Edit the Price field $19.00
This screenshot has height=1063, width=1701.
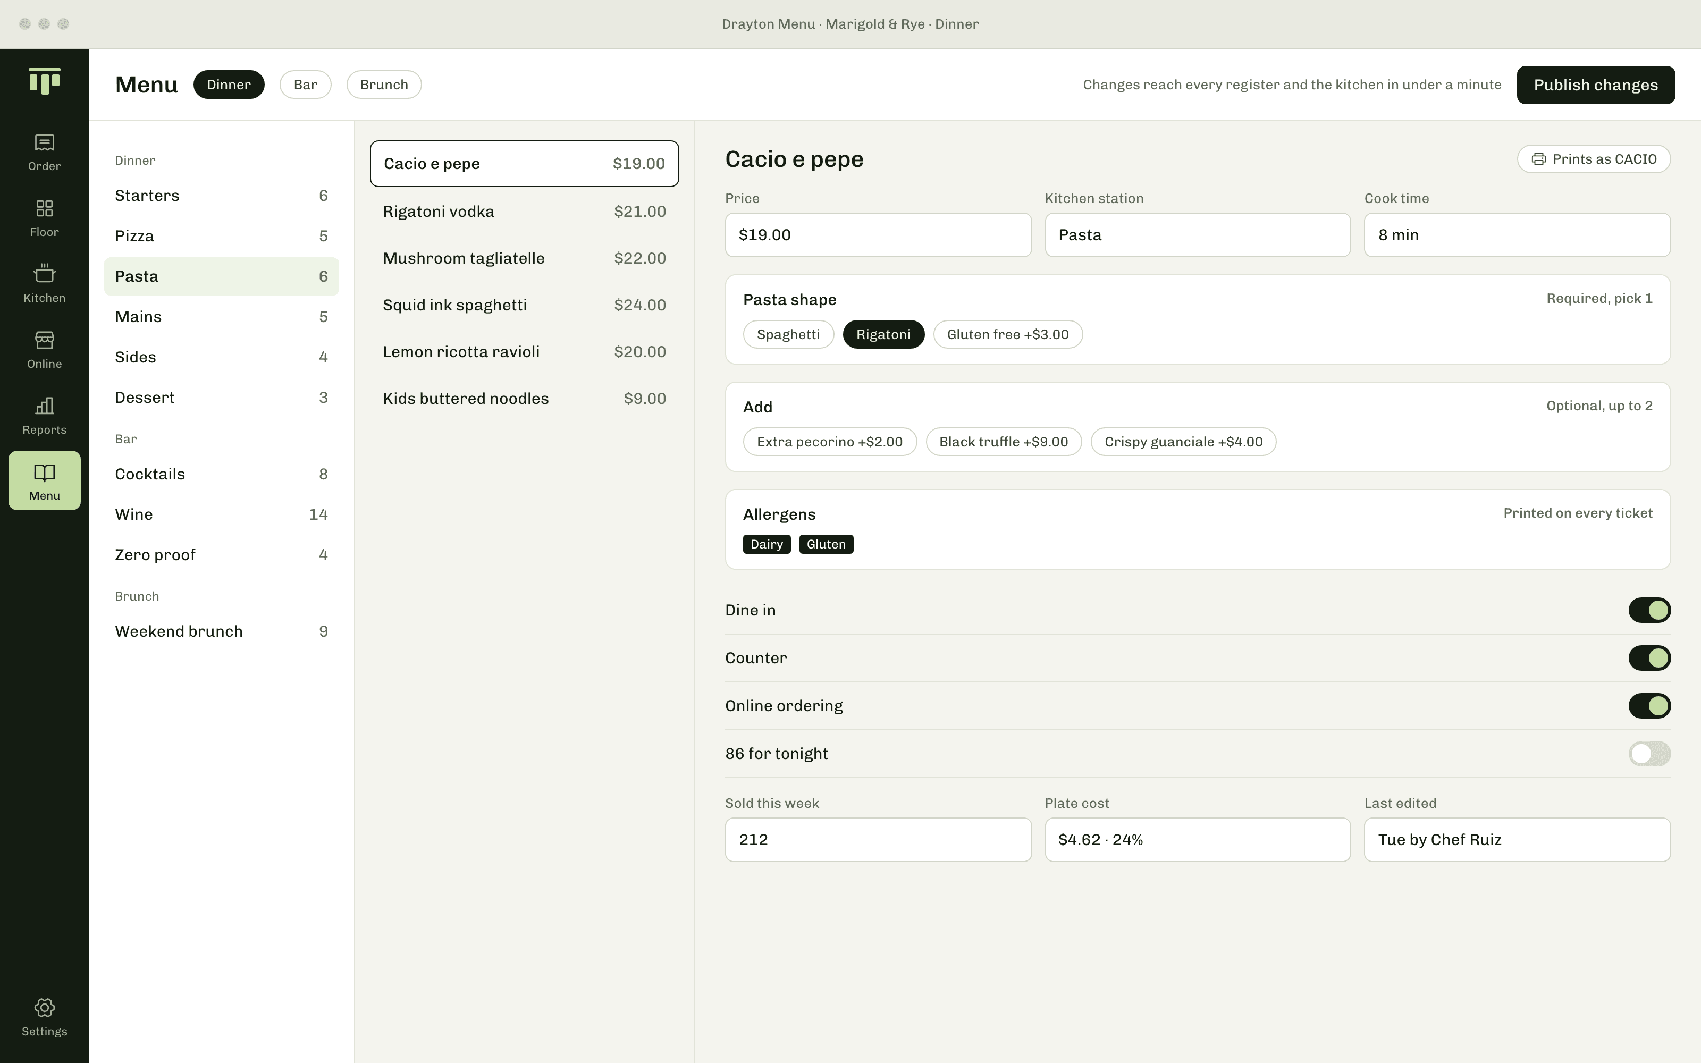click(x=878, y=235)
